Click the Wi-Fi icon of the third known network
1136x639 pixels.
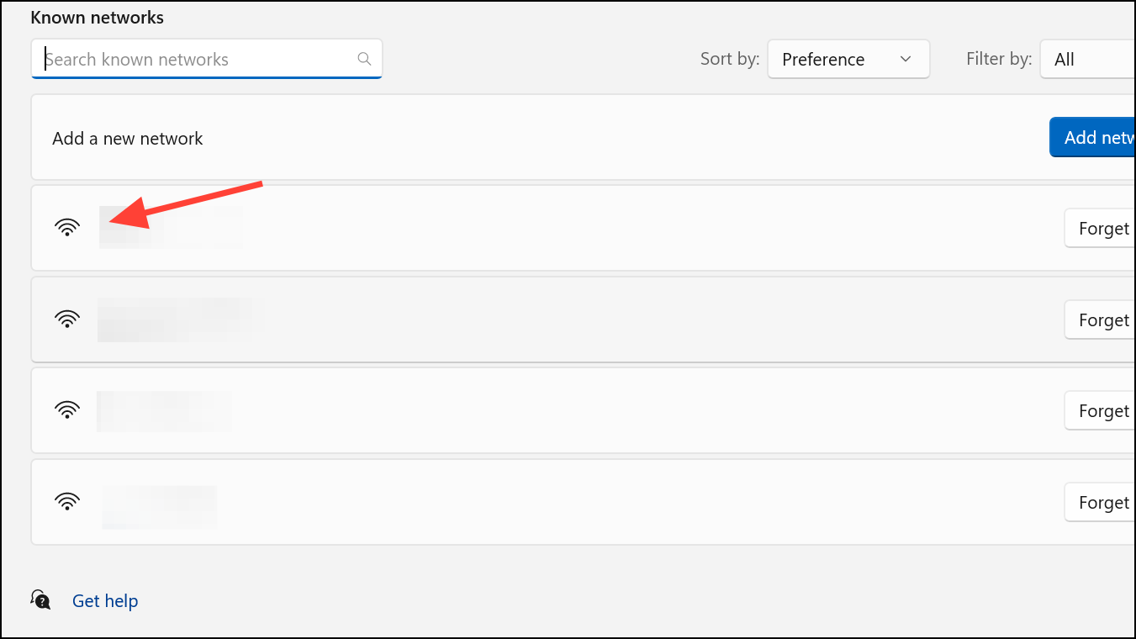click(67, 410)
